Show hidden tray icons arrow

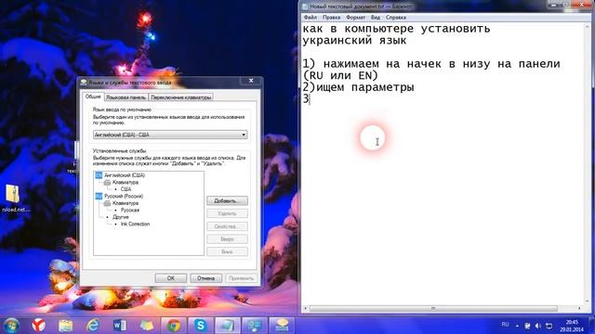tap(517, 326)
